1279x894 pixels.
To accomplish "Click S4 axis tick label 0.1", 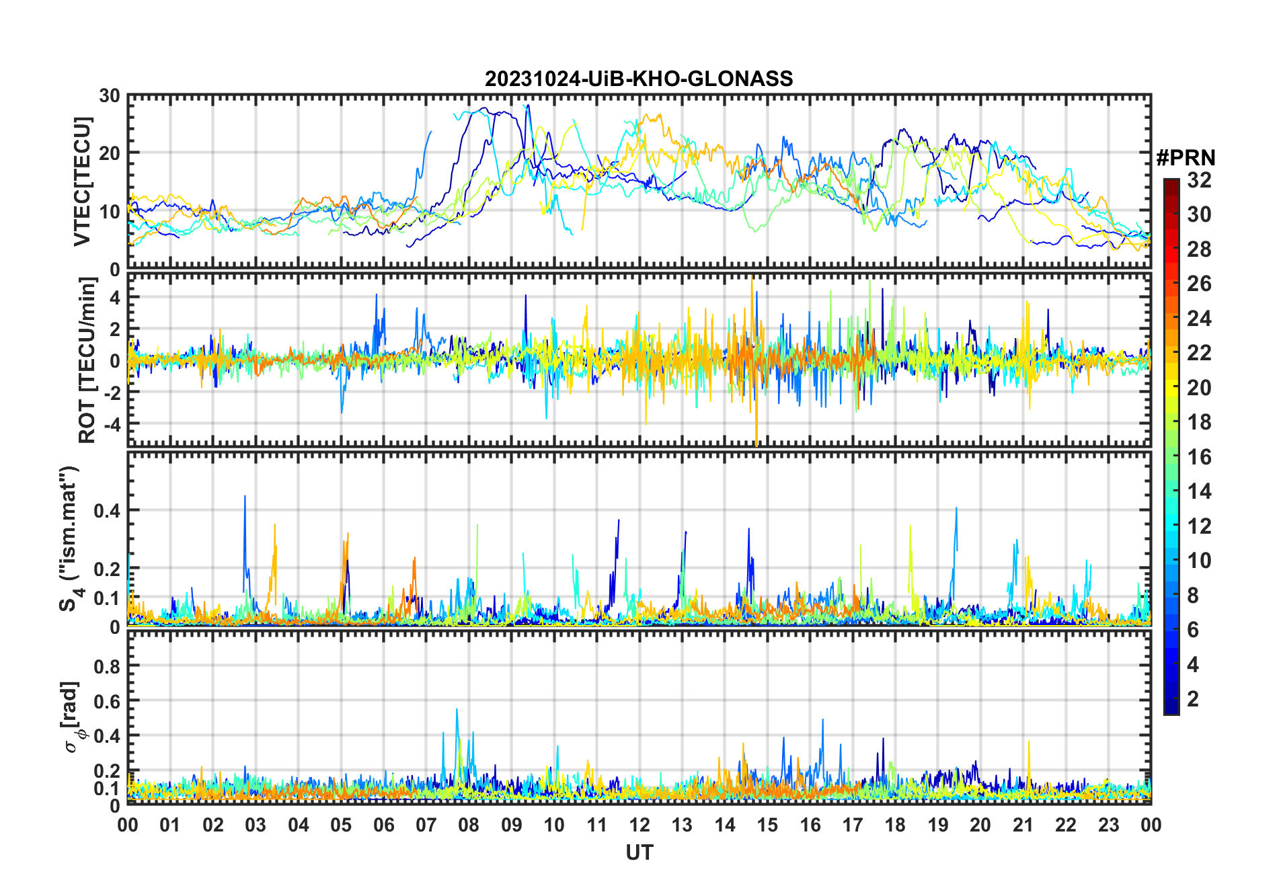I will pyautogui.click(x=107, y=598).
